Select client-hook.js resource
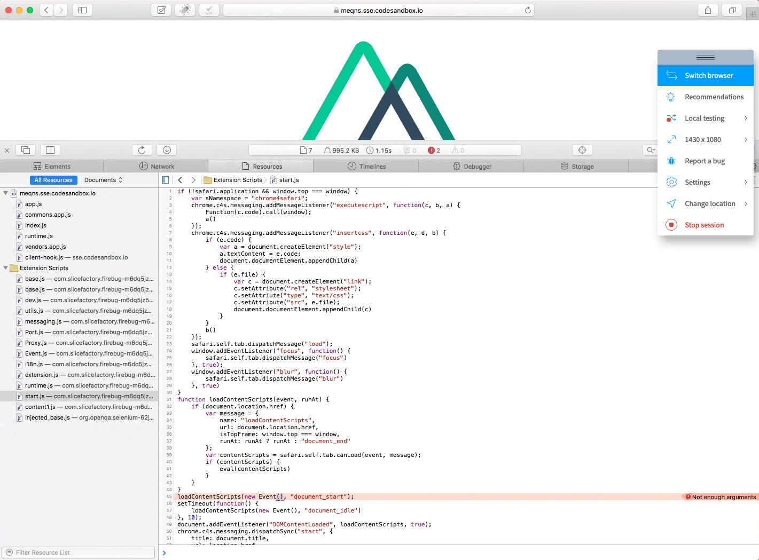Viewport: 759px width, 560px height. [x=79, y=257]
